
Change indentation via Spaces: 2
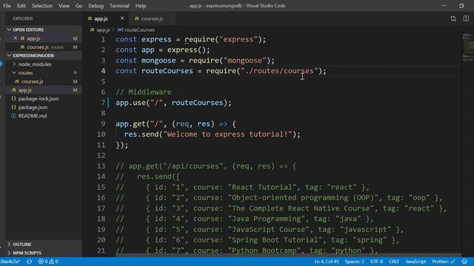tap(354, 262)
